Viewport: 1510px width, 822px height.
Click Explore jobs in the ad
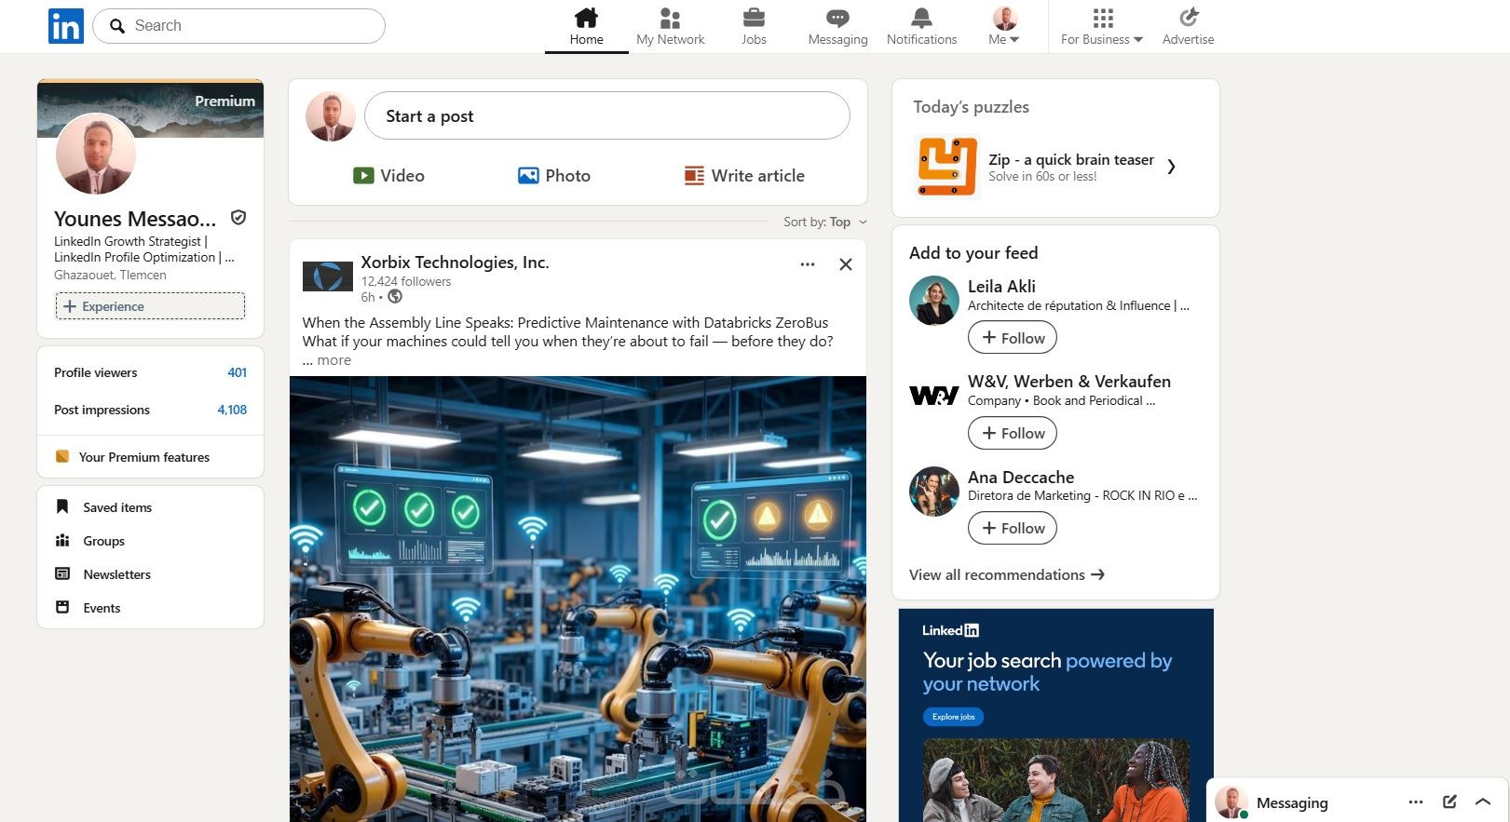click(x=954, y=717)
